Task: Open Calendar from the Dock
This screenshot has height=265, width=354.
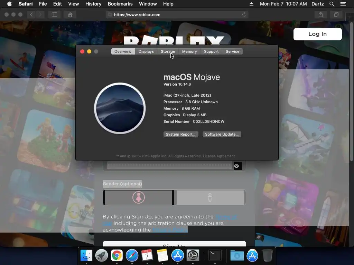Action: [147, 255]
